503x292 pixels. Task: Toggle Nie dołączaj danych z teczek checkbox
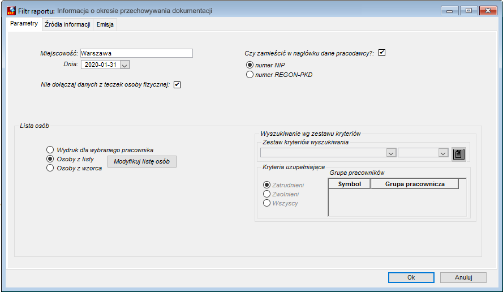point(177,85)
